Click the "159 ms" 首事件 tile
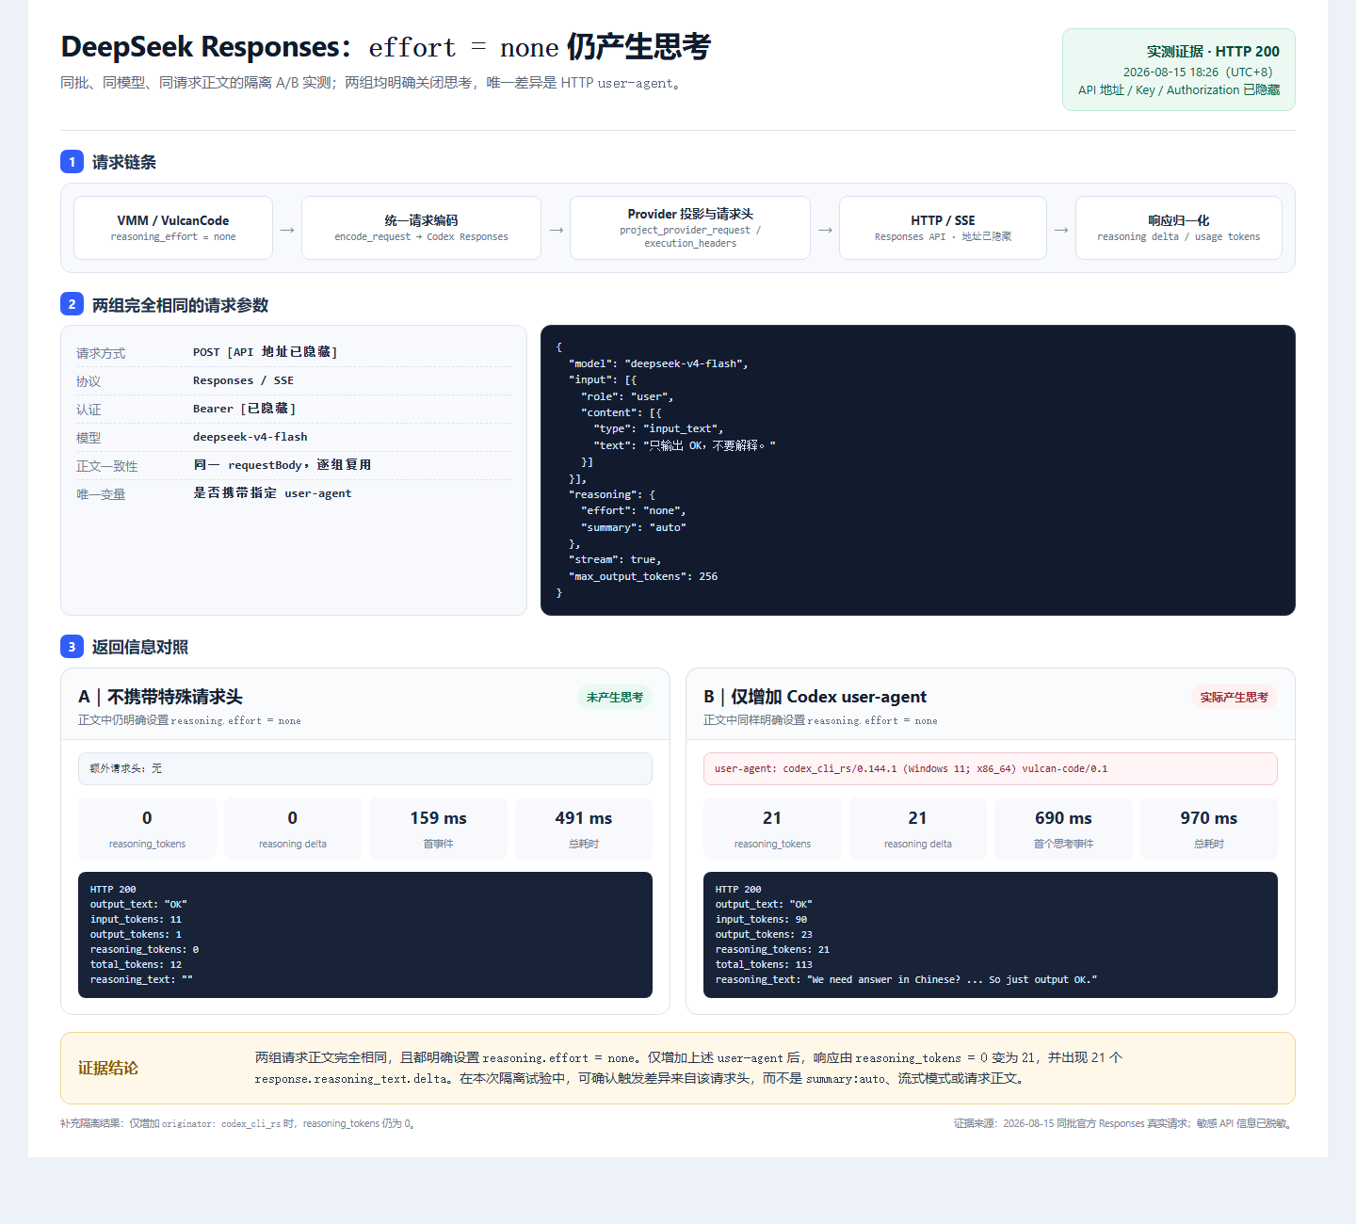The height and width of the screenshot is (1224, 1356). click(x=438, y=829)
